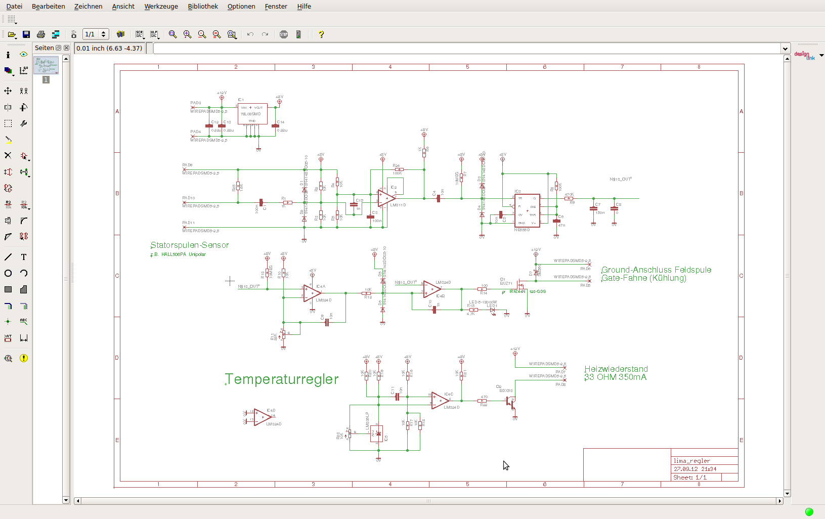Select sheet 1 thumbnail in Seiten panel

(x=46, y=65)
